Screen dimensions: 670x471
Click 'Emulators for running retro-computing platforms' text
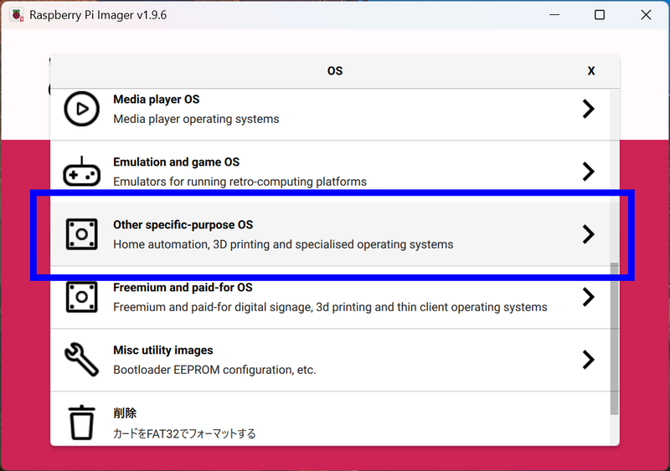[x=240, y=182]
